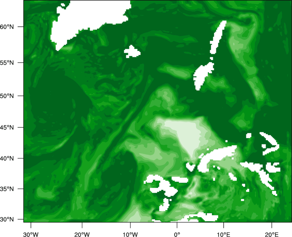Click the 30°W longitude label

(x=31, y=234)
